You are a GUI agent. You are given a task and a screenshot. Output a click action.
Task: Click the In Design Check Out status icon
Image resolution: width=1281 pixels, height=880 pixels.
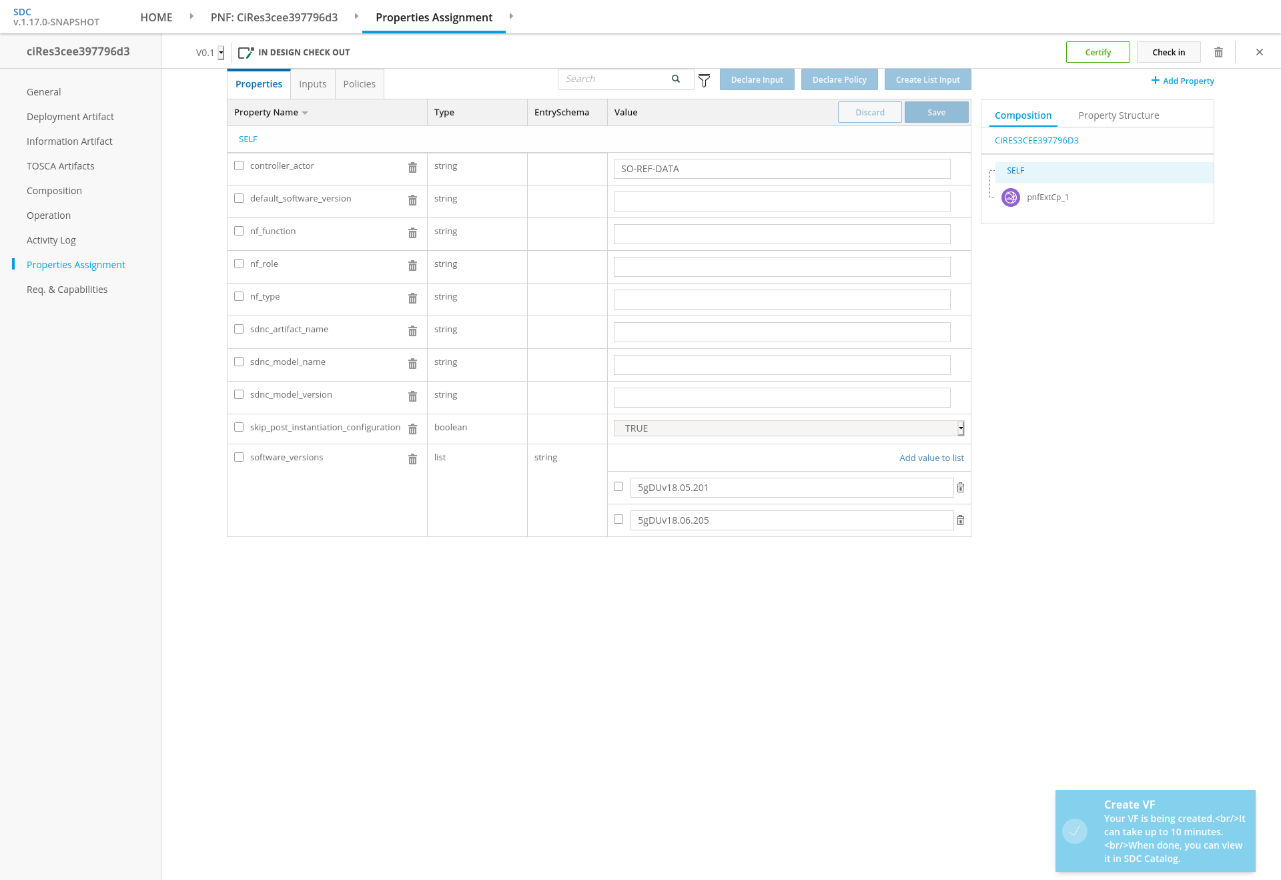(246, 52)
